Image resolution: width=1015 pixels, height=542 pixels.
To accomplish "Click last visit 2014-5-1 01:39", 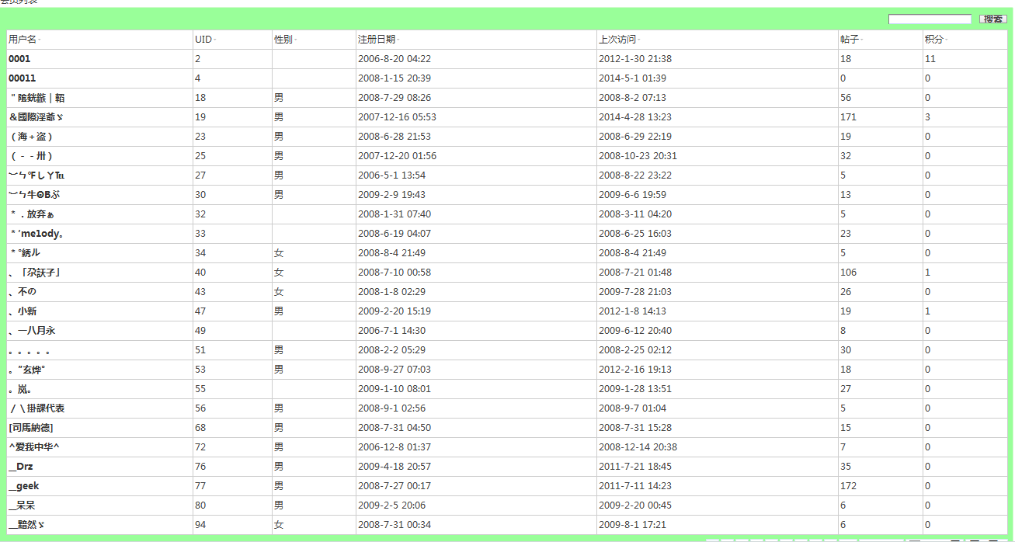I will coord(632,78).
